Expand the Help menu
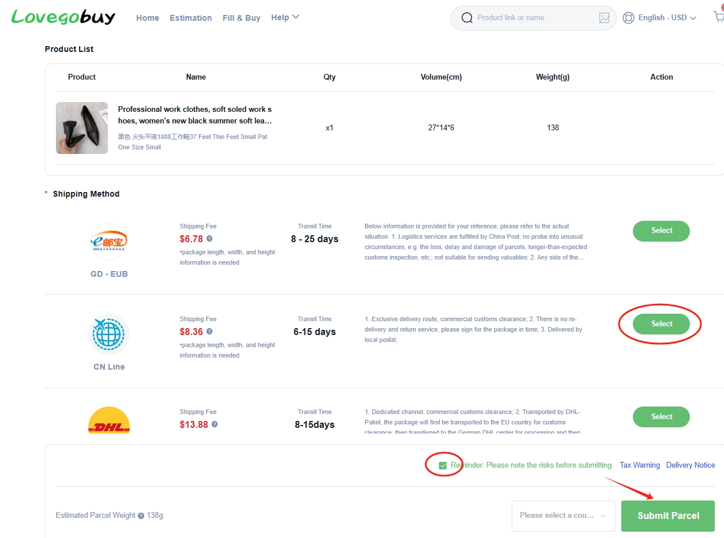The height and width of the screenshot is (538, 724). [x=285, y=17]
